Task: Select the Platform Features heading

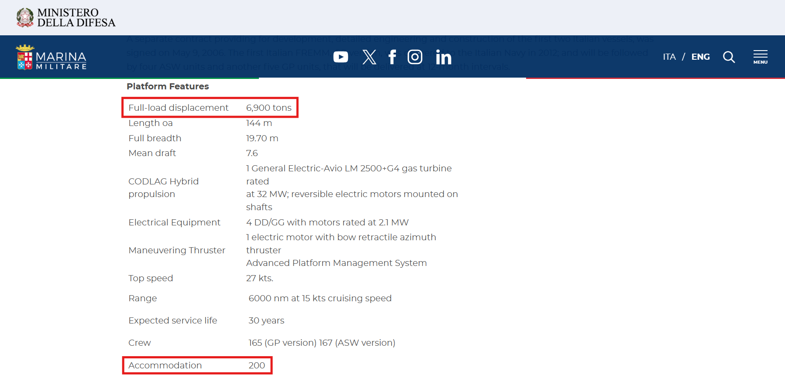Action: click(x=168, y=86)
